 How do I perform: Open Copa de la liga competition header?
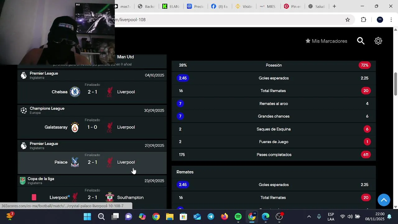(x=92, y=181)
